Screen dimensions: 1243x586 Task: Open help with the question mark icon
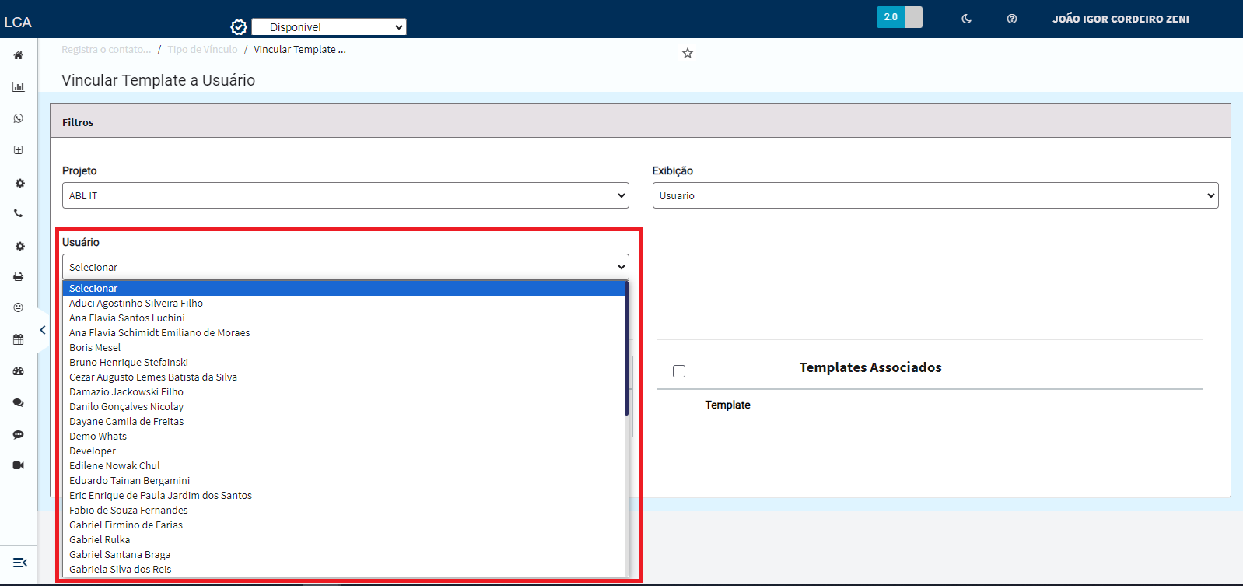coord(1012,19)
